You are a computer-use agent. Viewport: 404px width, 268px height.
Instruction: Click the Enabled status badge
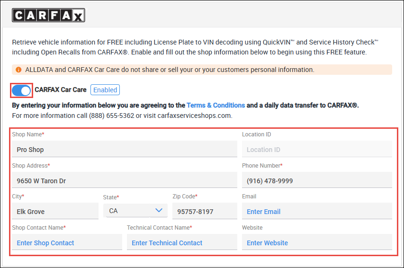pyautogui.click(x=105, y=90)
